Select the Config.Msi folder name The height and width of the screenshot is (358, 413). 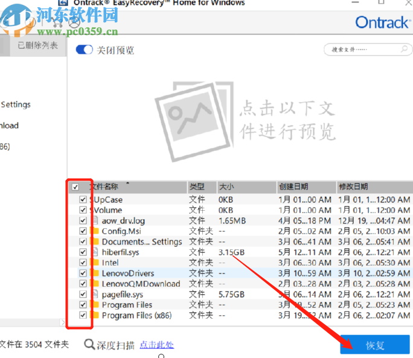coord(121,231)
